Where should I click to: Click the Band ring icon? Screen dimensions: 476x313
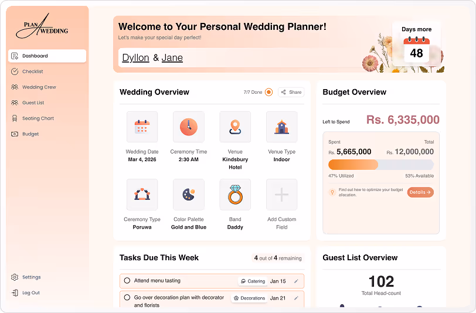235,195
